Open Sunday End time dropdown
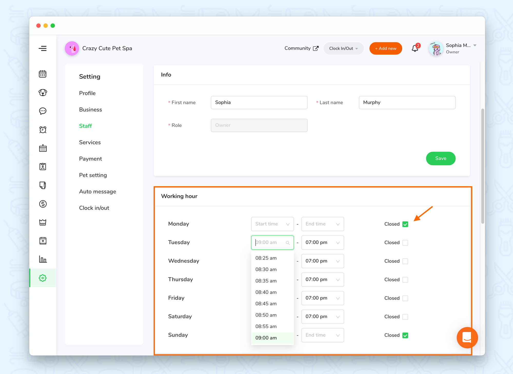The width and height of the screenshot is (513, 374). click(x=323, y=335)
